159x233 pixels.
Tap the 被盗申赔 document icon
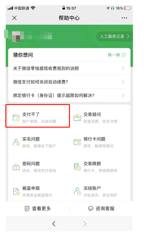(16, 191)
